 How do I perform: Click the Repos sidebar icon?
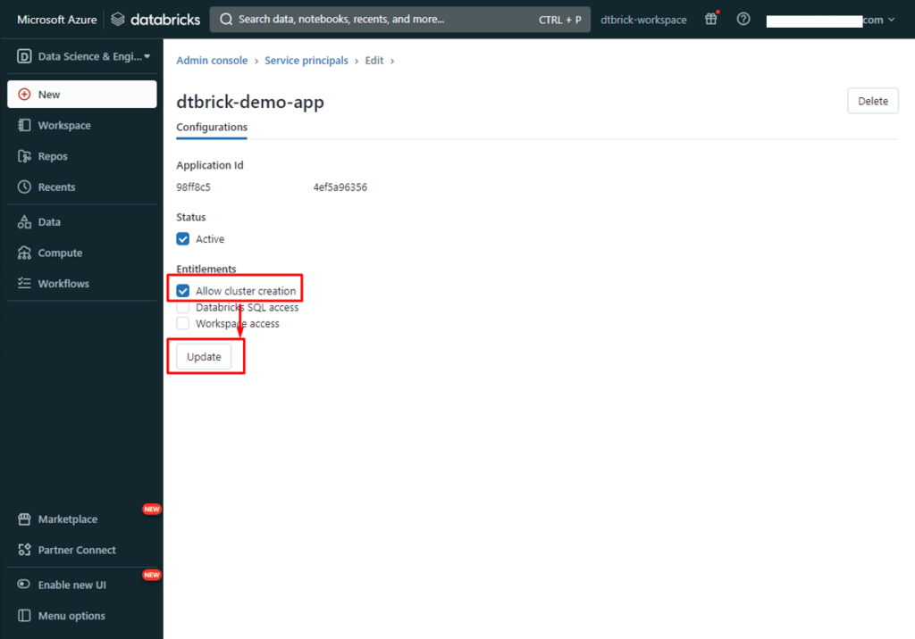24,156
